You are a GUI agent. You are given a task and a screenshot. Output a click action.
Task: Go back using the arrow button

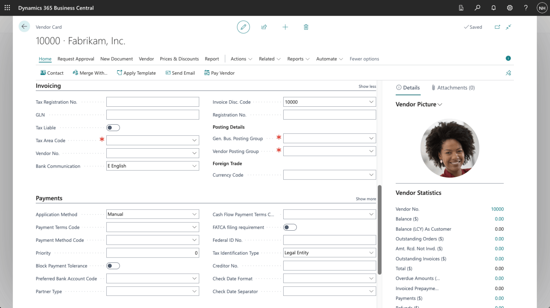(x=24, y=27)
